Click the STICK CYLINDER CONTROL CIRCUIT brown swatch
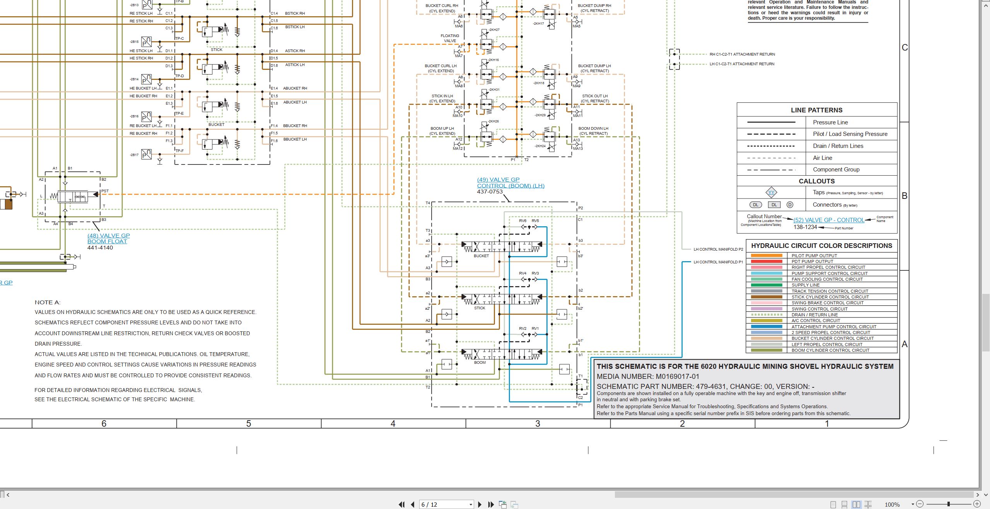 pyautogui.click(x=766, y=297)
